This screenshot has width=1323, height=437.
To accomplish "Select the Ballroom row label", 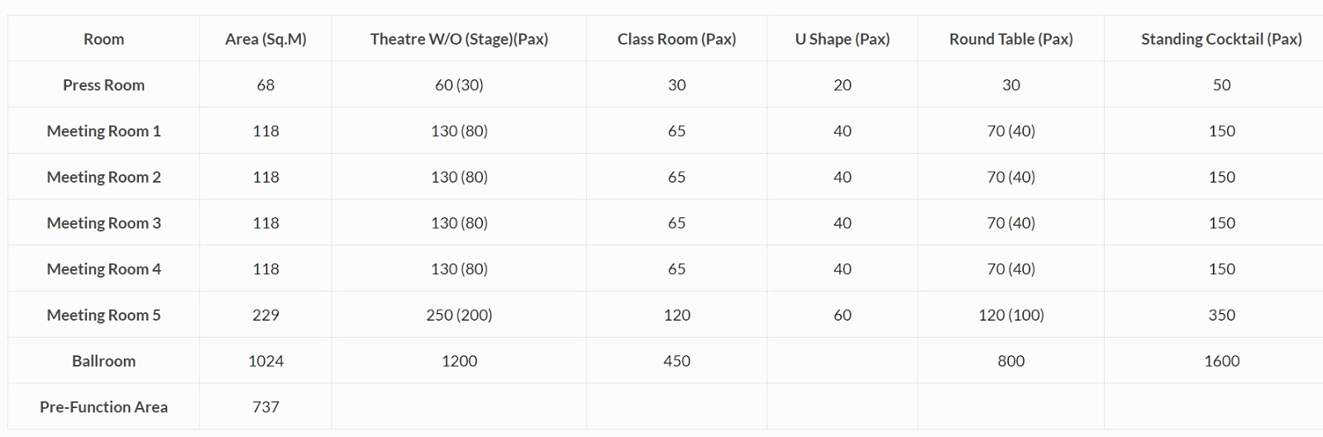I will [x=103, y=361].
